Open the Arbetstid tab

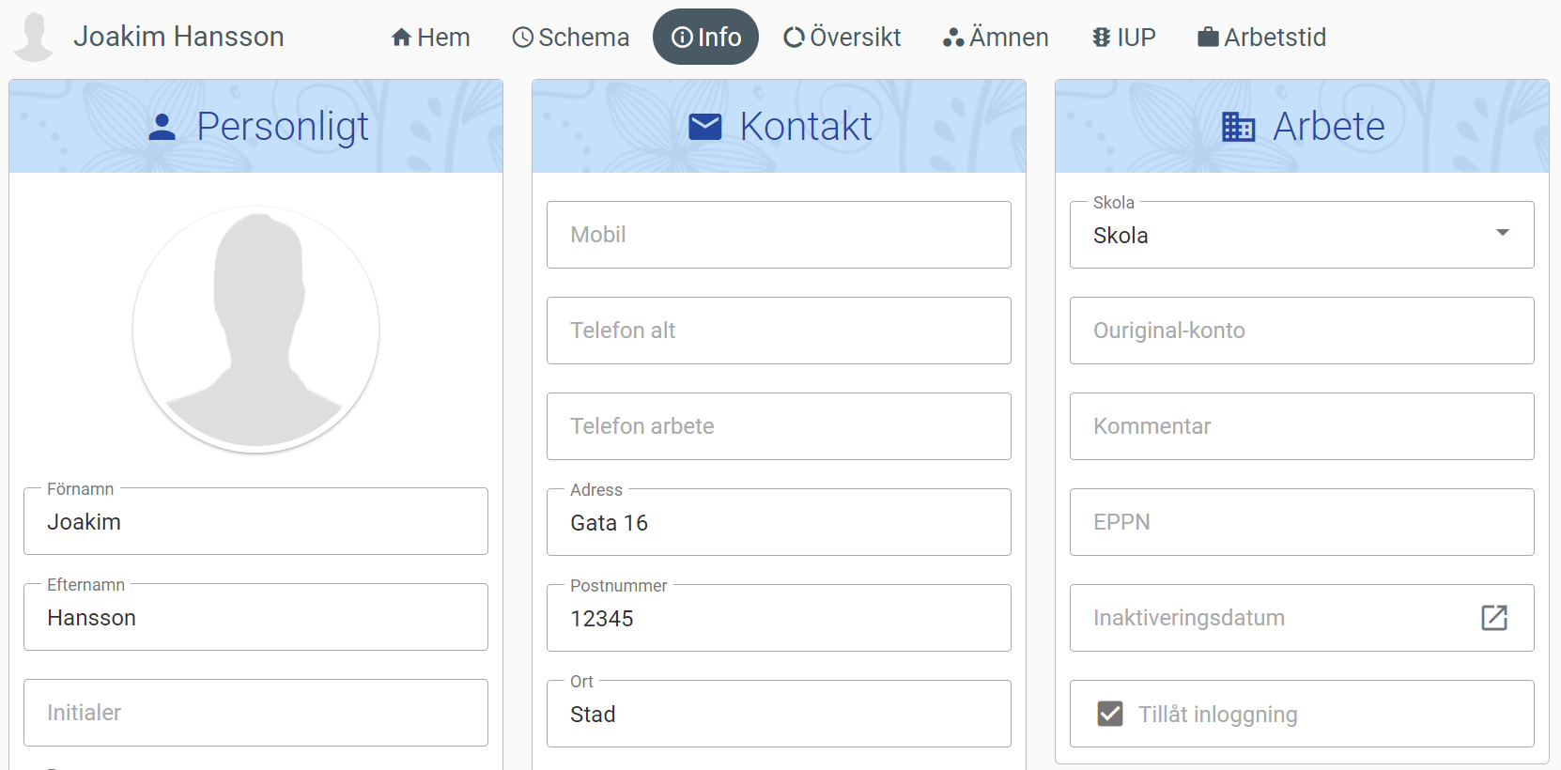1262,38
